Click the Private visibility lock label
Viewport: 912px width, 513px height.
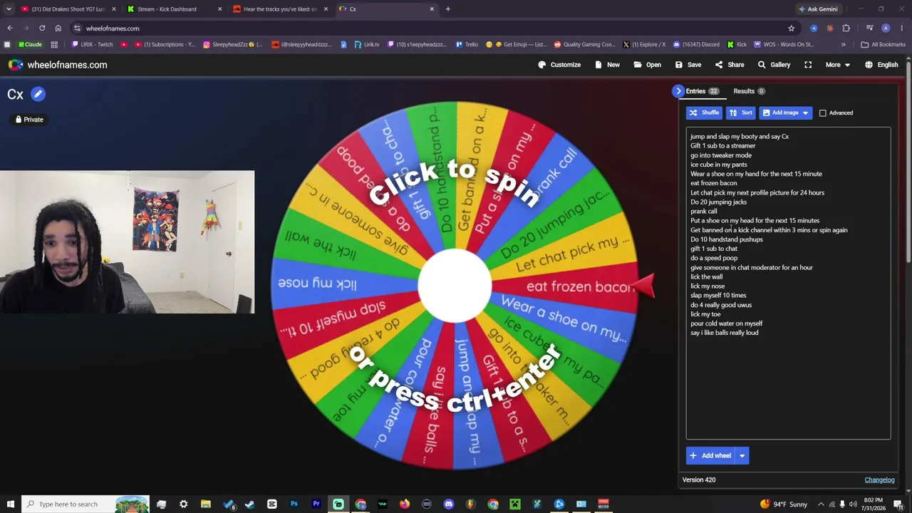click(29, 120)
